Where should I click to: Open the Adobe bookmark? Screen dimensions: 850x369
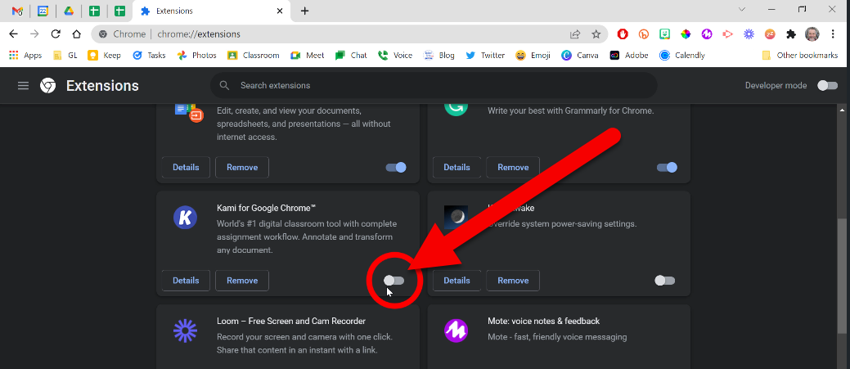pos(629,56)
